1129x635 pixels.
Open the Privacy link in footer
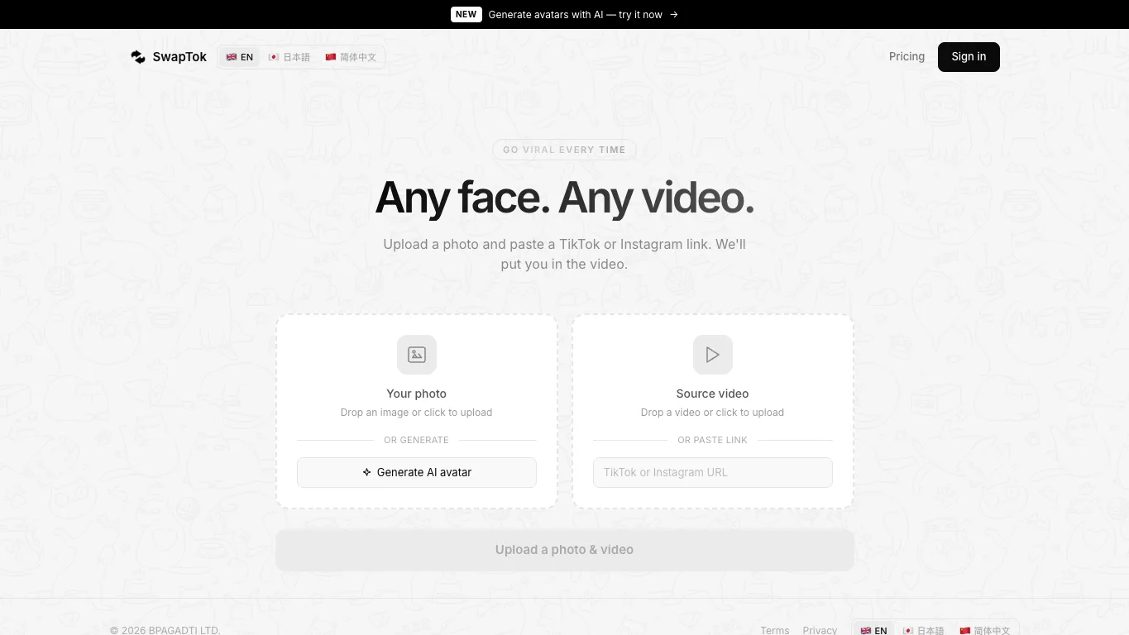click(820, 630)
